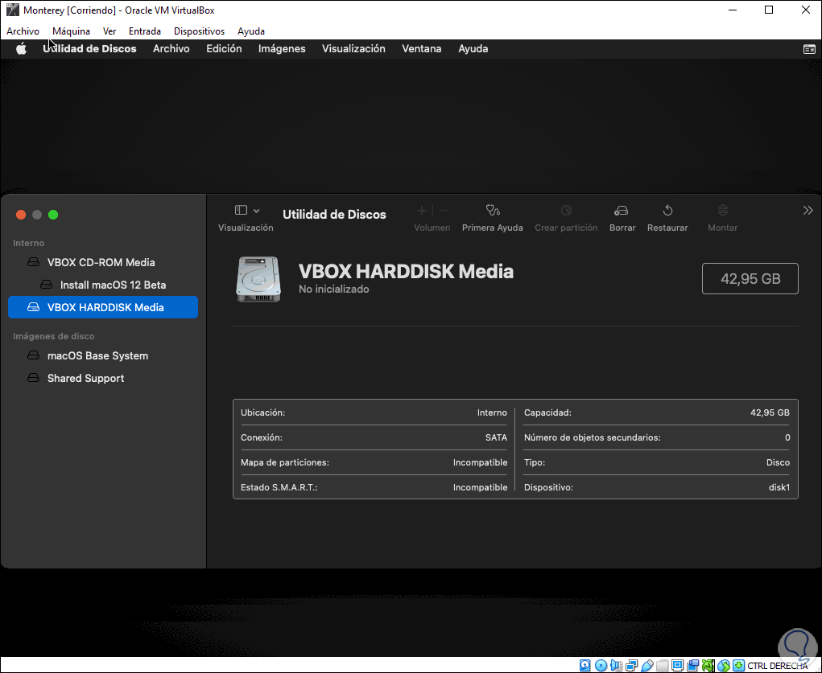822x673 pixels.
Task: Click the No inicializado status text
Action: (334, 289)
